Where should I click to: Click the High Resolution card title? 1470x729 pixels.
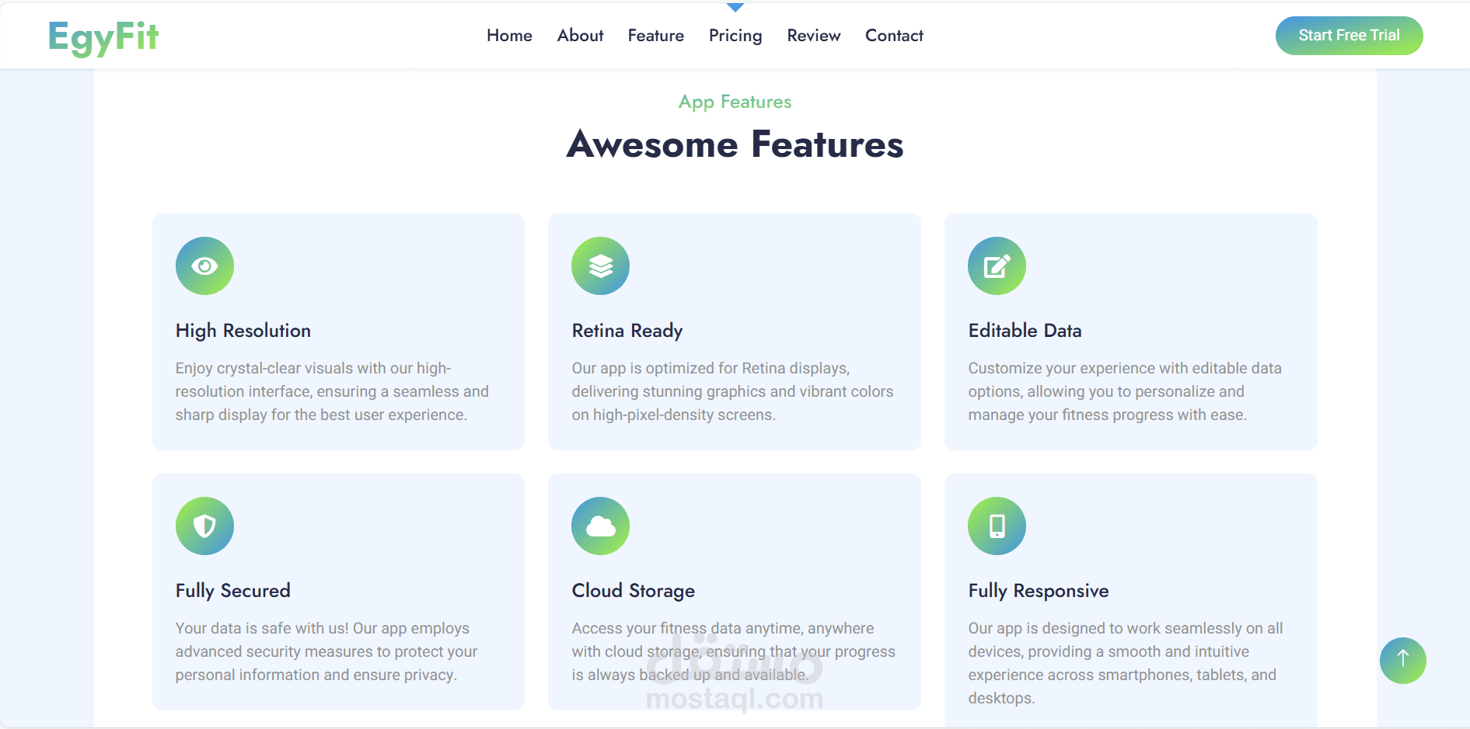pyautogui.click(x=243, y=331)
